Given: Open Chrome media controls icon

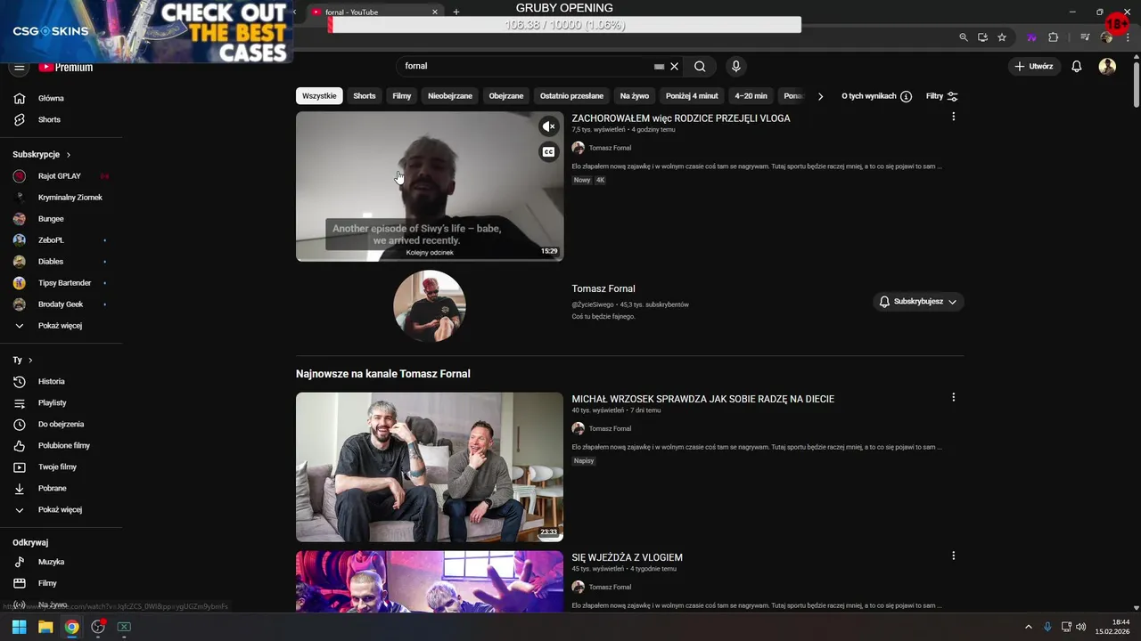Looking at the screenshot, I should [1085, 37].
